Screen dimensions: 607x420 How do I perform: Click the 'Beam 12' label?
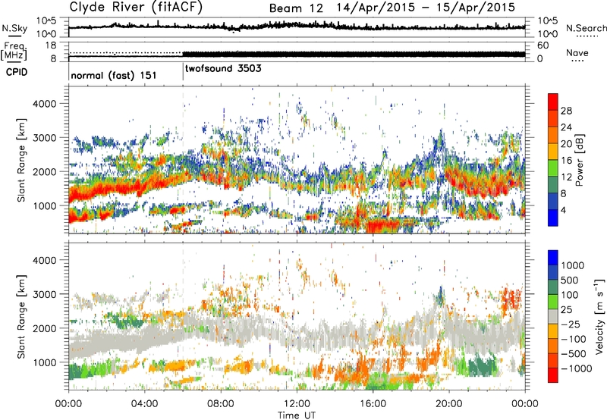click(296, 8)
